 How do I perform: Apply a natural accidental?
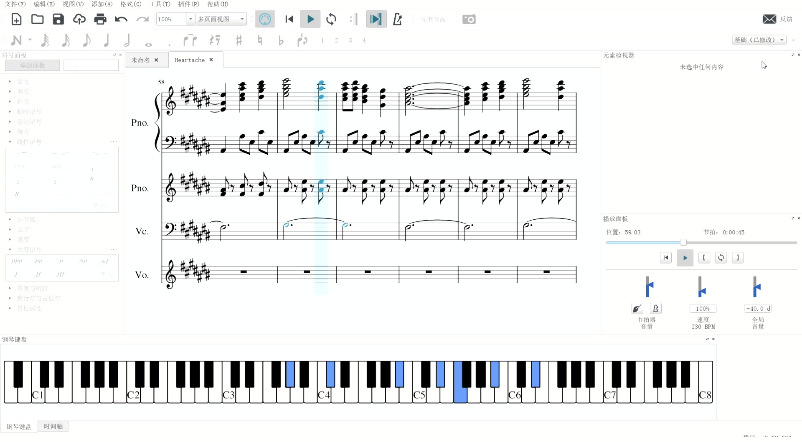coord(260,40)
